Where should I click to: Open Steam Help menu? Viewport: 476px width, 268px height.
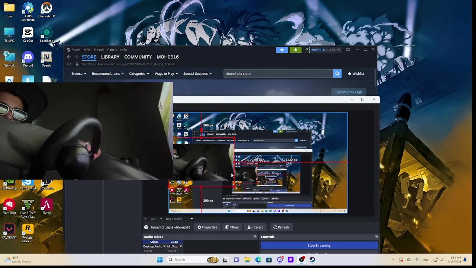123,50
